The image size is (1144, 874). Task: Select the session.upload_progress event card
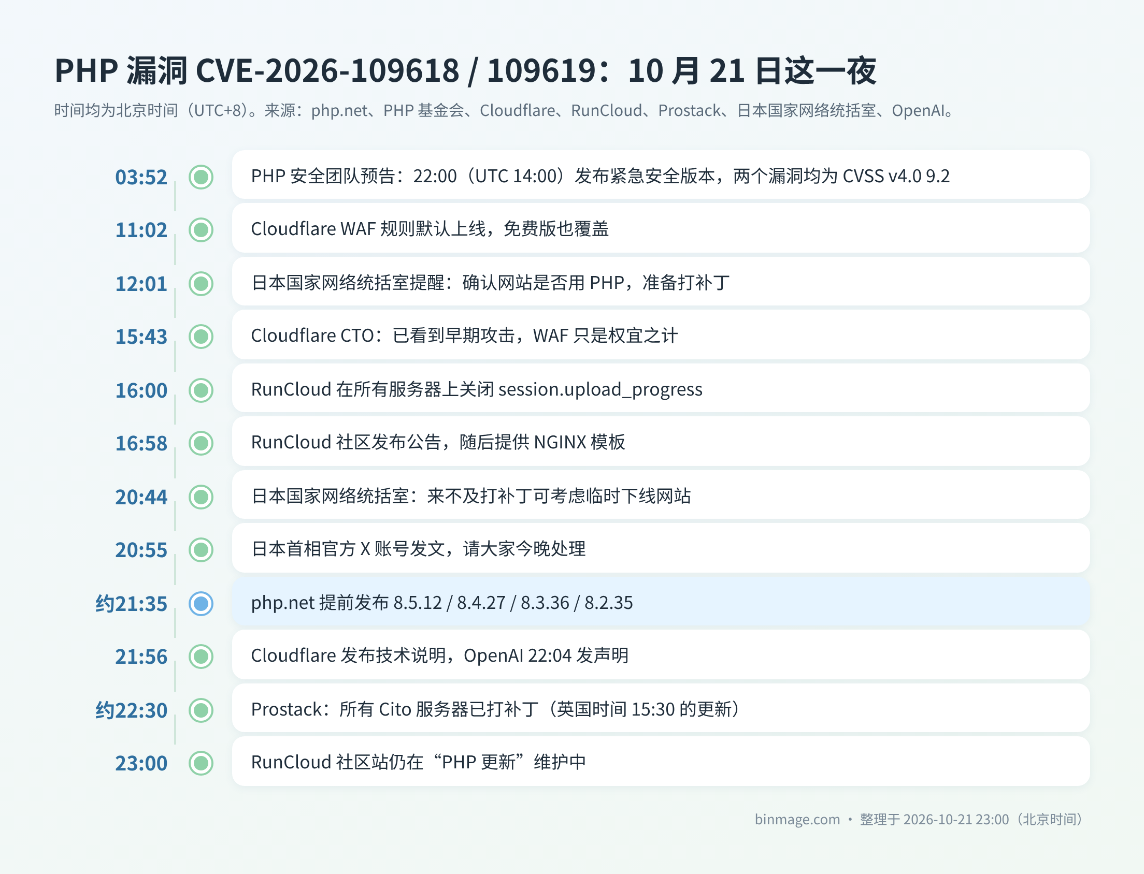[661, 388]
